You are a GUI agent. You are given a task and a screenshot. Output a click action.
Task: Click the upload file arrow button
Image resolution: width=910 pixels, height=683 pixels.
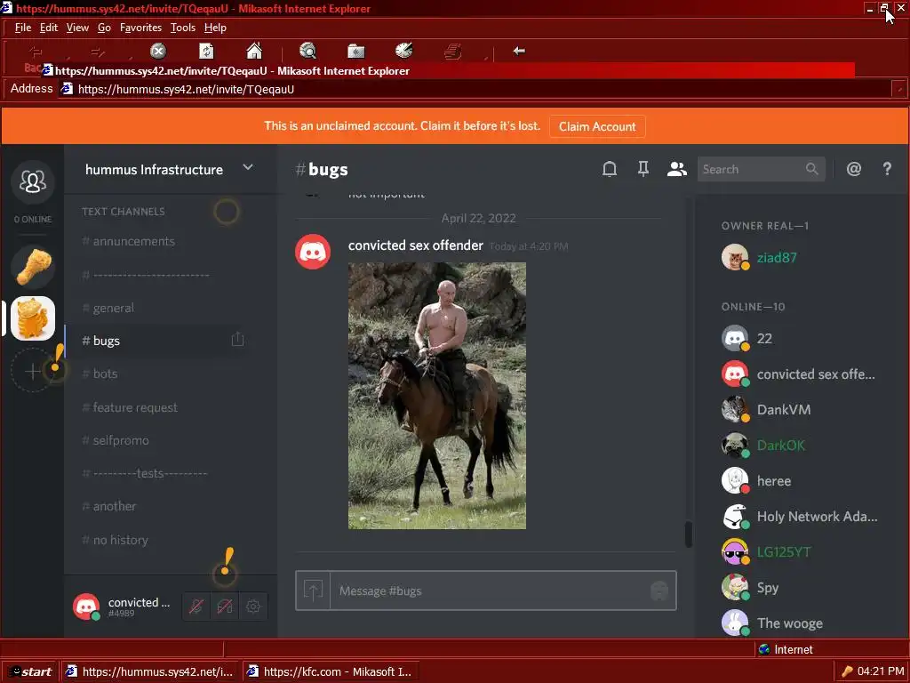pyautogui.click(x=313, y=591)
